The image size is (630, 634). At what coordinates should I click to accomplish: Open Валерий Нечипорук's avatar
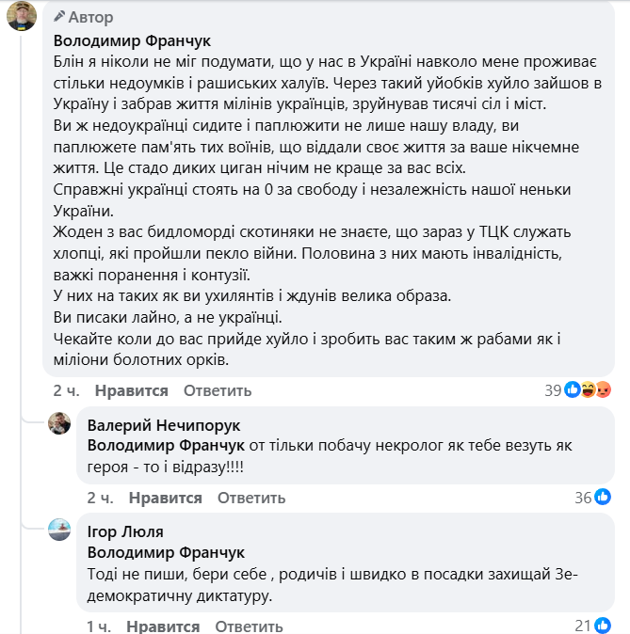pyautogui.click(x=59, y=423)
